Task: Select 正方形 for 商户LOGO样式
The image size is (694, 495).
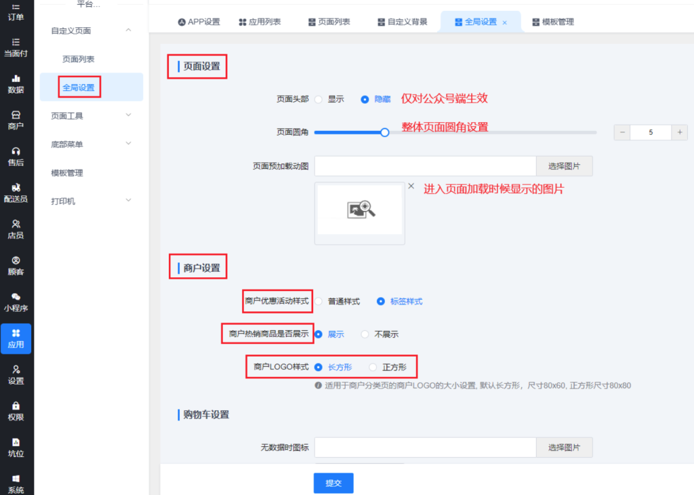Action: 373,367
